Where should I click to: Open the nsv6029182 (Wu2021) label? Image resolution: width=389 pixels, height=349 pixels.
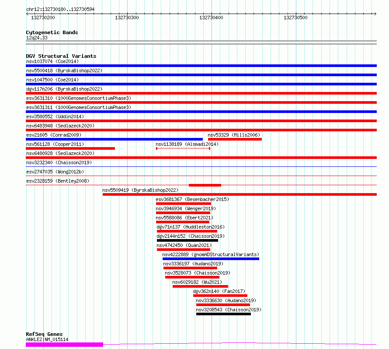click(x=197, y=282)
